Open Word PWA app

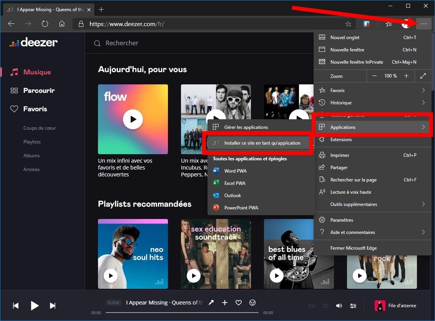pos(261,171)
